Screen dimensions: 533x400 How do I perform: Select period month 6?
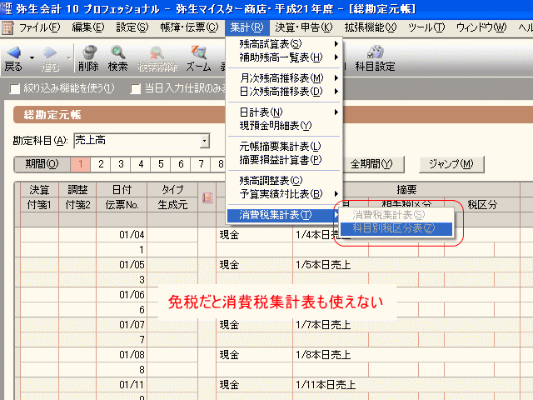click(182, 164)
